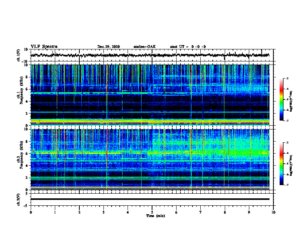Click the "6" kHz tick on ch.1 frequency axis
Screen dimensions: 308x238
click(x=27, y=89)
